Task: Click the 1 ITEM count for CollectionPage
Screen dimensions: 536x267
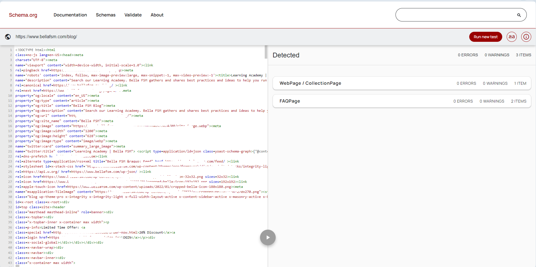Action: coord(520,83)
